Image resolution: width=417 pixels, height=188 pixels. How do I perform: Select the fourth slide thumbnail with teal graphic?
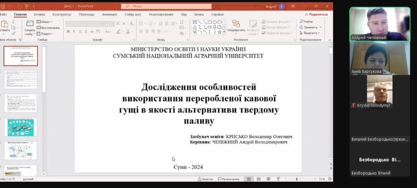20,127
